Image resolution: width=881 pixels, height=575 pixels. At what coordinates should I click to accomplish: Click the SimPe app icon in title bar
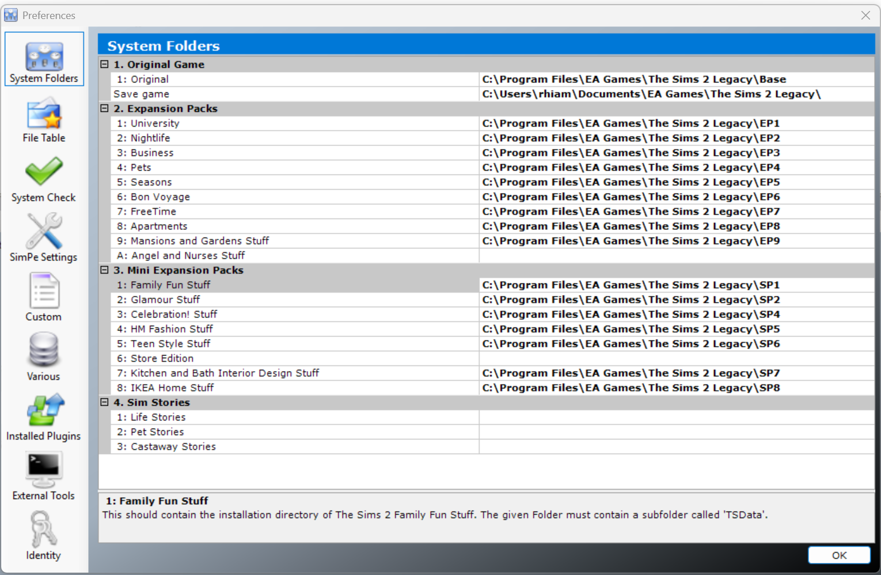(x=11, y=15)
